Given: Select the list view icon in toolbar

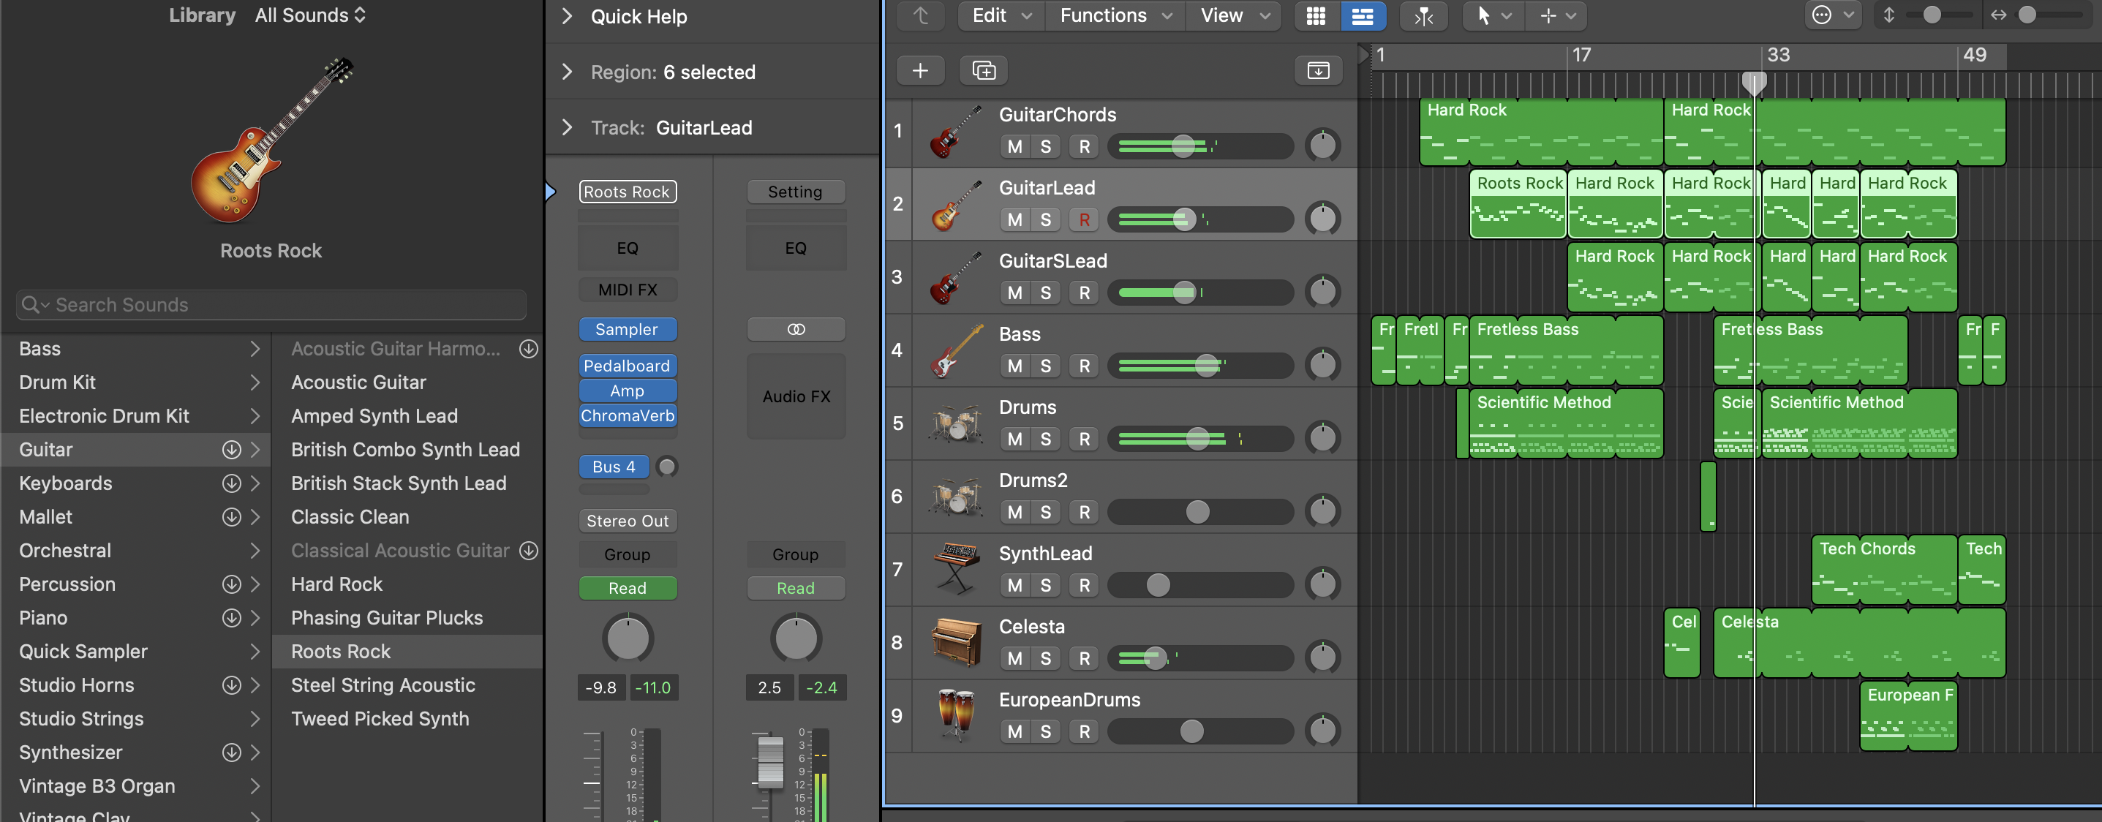Looking at the screenshot, I should click(1362, 16).
